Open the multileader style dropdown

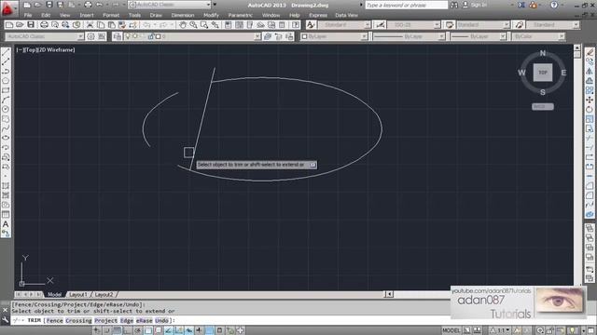click(x=553, y=25)
